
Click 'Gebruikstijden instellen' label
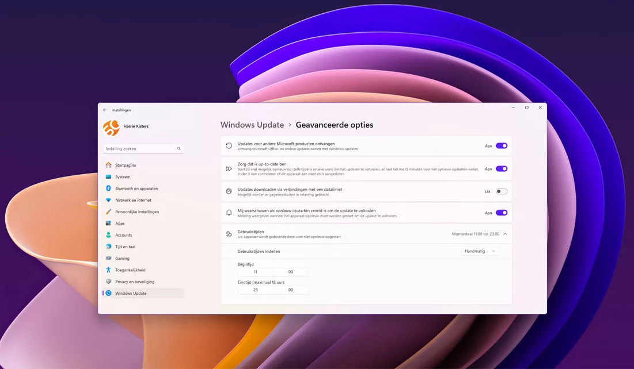pyautogui.click(x=259, y=251)
